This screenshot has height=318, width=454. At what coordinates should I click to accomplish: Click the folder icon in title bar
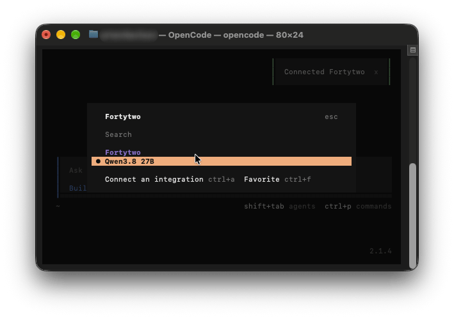93,35
